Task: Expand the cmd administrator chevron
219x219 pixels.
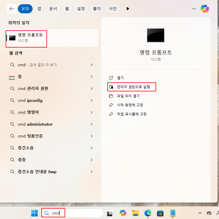Action: (92, 124)
